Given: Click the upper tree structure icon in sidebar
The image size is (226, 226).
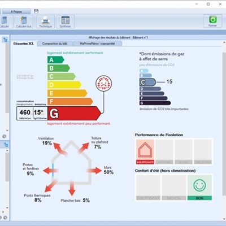Looking at the screenshot, I should click(x=5, y=40).
